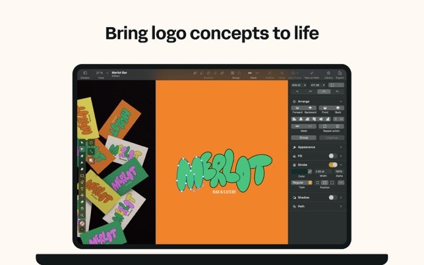Select the Text on Path tool
The height and width of the screenshot is (265, 424).
pyautogui.click(x=311, y=73)
